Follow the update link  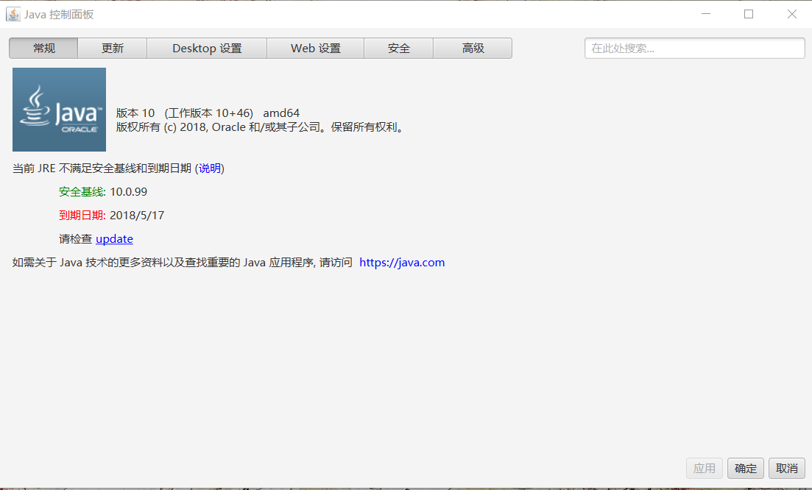click(114, 238)
